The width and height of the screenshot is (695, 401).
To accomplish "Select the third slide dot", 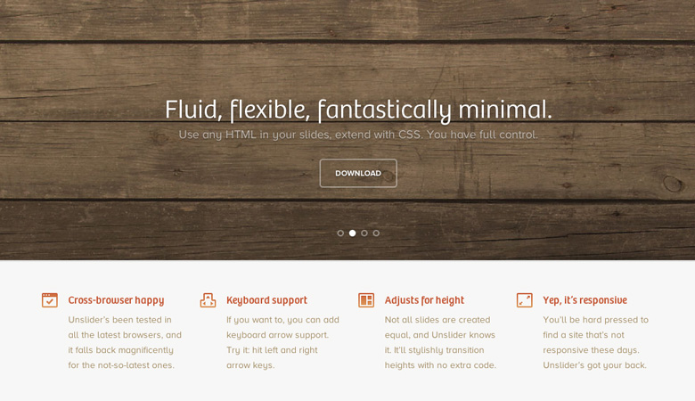I will click(x=364, y=233).
